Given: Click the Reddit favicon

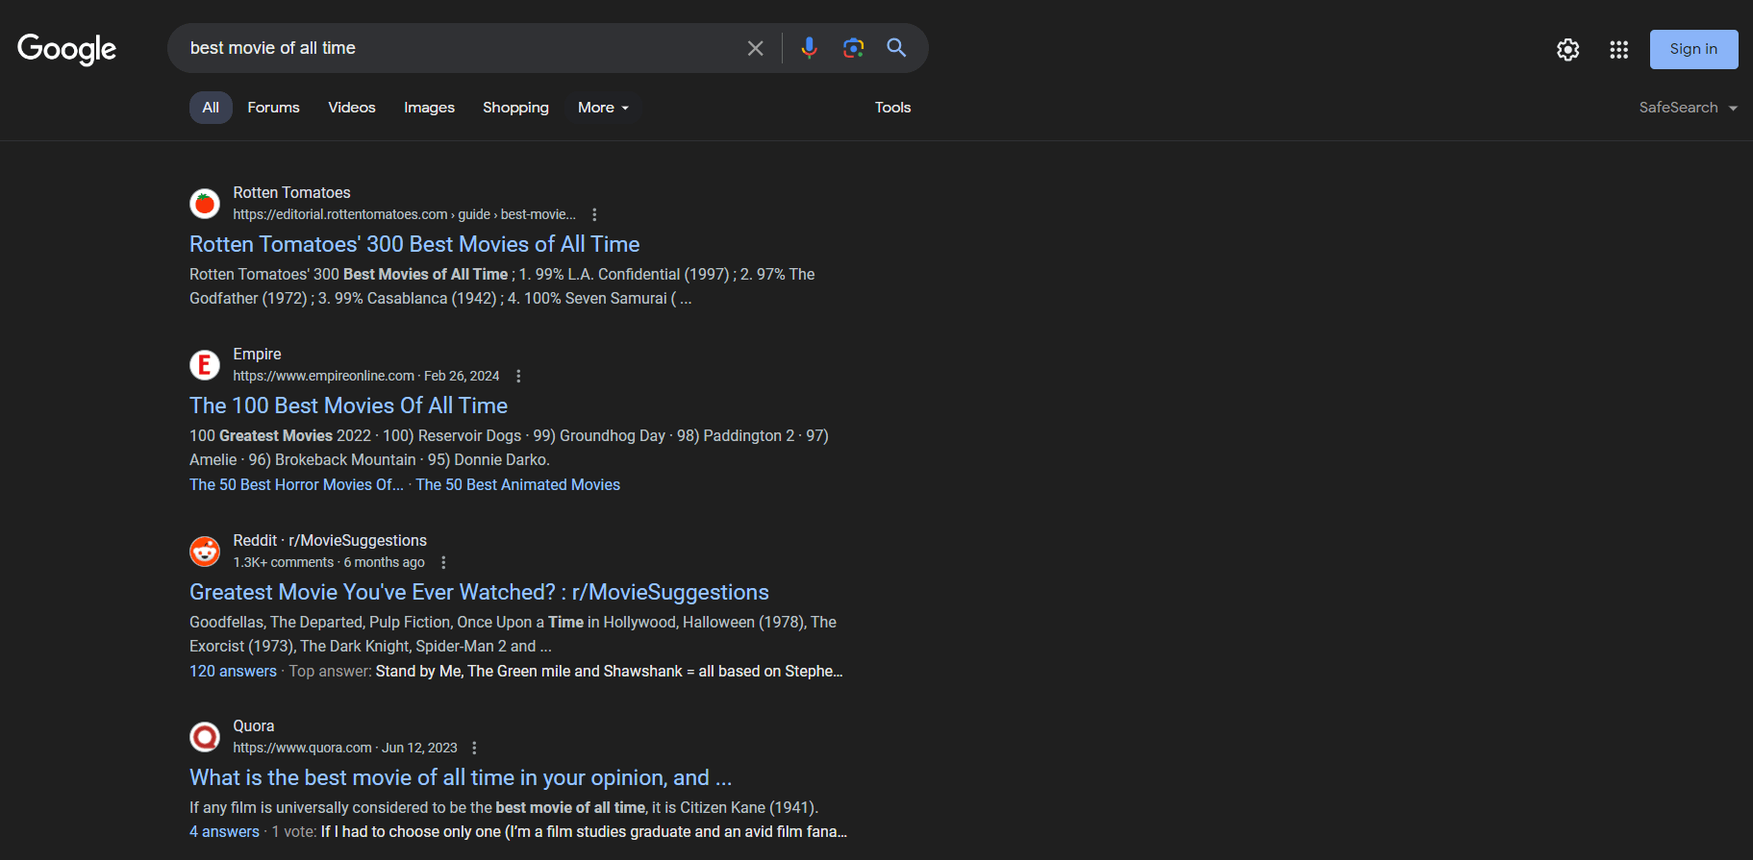Looking at the screenshot, I should [x=205, y=552].
